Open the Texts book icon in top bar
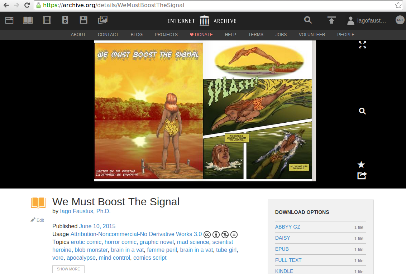 (28, 20)
